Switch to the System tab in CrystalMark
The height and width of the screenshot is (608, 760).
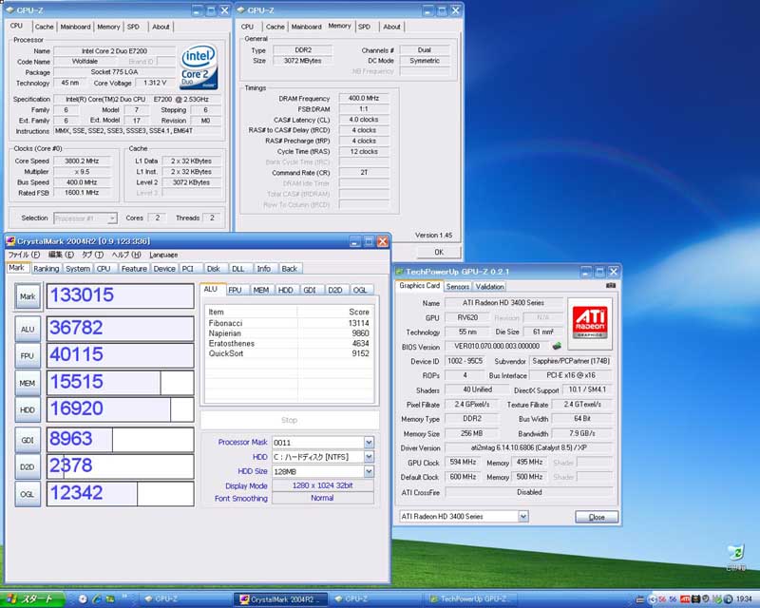click(x=78, y=269)
